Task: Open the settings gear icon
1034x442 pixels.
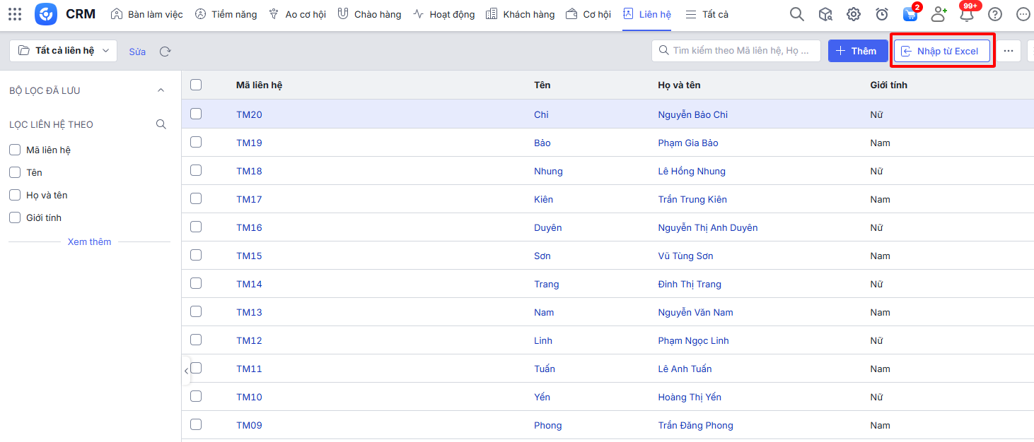Action: coord(854,14)
